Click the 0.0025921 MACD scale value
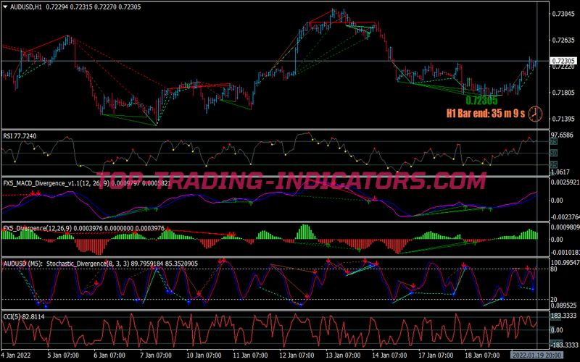Image resolution: width=580 pixels, height=362 pixels. (x=564, y=182)
